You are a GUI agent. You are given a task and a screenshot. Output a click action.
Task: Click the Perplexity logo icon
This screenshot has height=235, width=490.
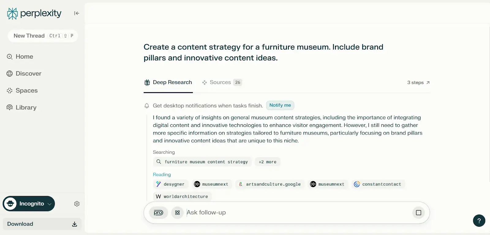point(12,13)
